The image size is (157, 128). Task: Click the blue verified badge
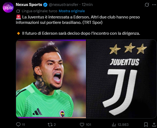point(45,5)
